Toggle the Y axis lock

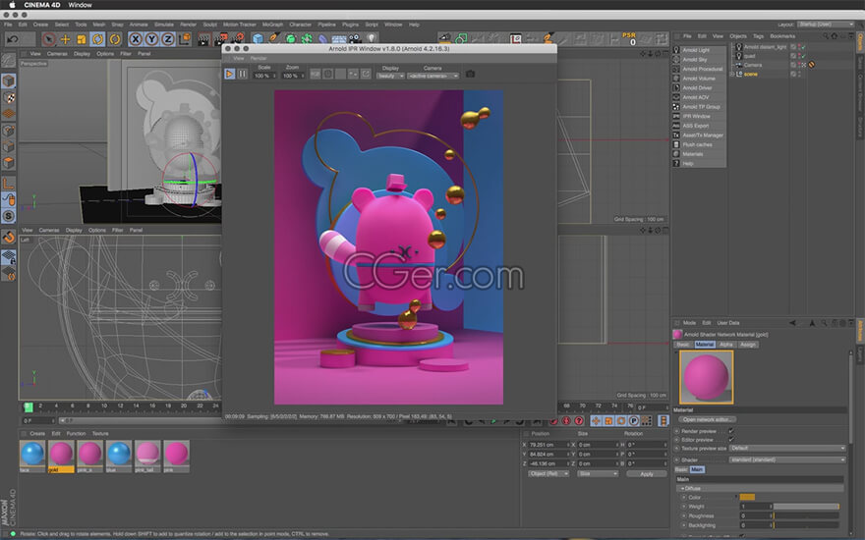151,39
